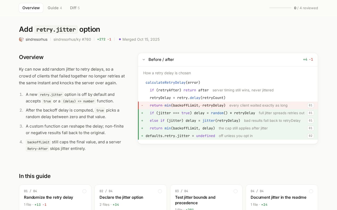Click the Before / after panel title
Image resolution: width=337 pixels, height=210 pixels.
coord(161,60)
